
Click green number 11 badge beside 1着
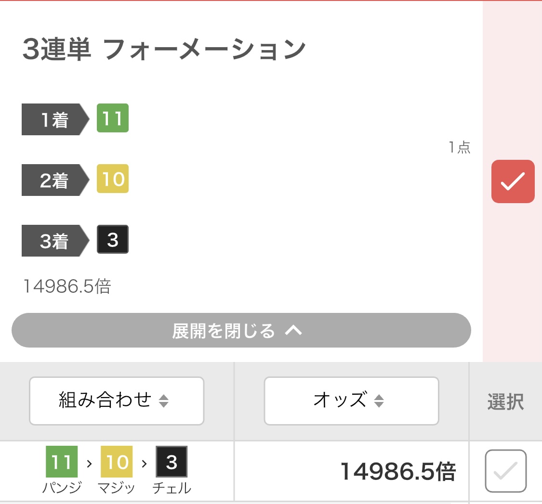point(112,118)
